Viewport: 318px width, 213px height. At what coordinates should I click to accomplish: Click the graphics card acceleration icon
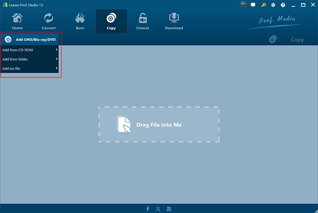(243, 4)
